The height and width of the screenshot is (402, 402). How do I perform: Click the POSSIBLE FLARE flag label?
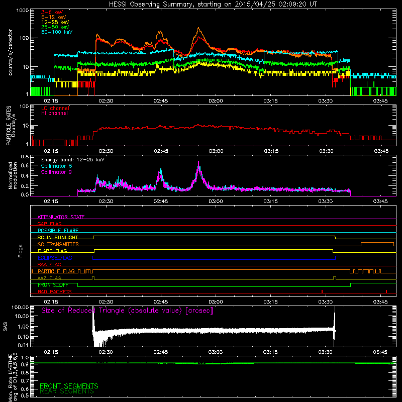(58, 231)
